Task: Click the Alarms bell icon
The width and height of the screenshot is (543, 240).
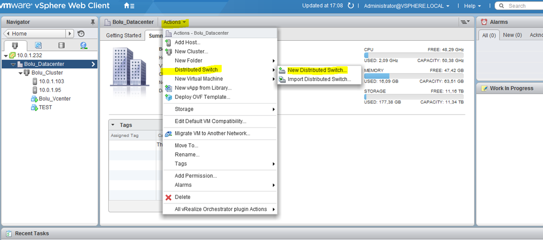Action: pos(484,22)
